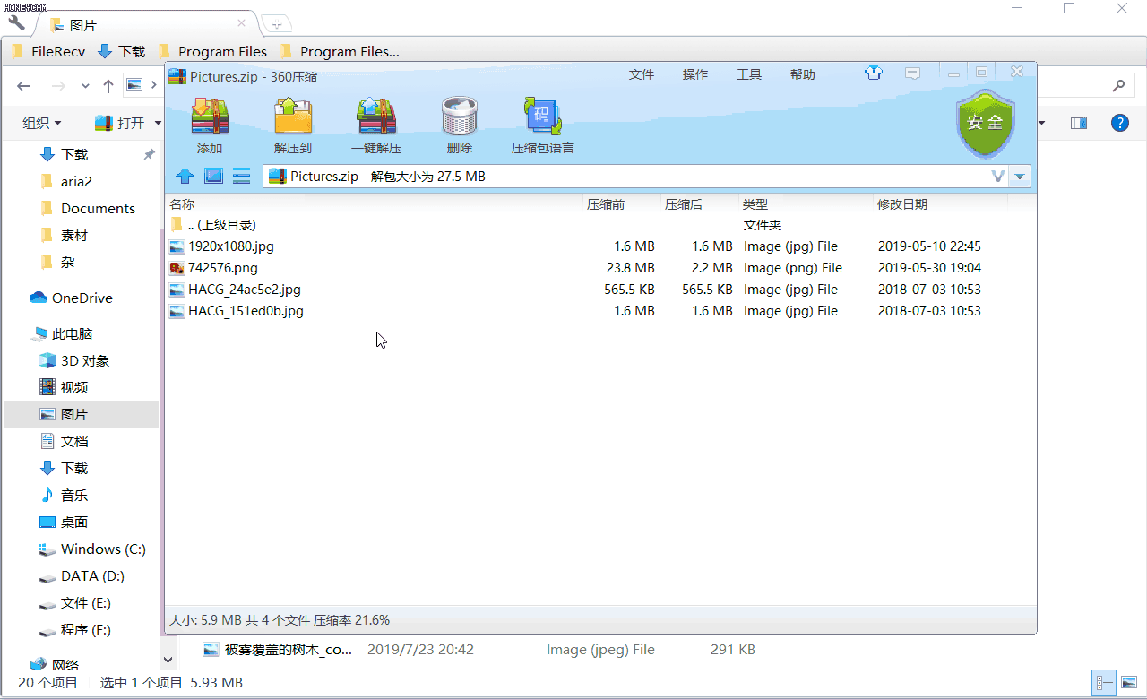Image resolution: width=1147 pixels, height=700 pixels.
Task: Open the 组织 dropdown in Explorer
Action: 42,123
